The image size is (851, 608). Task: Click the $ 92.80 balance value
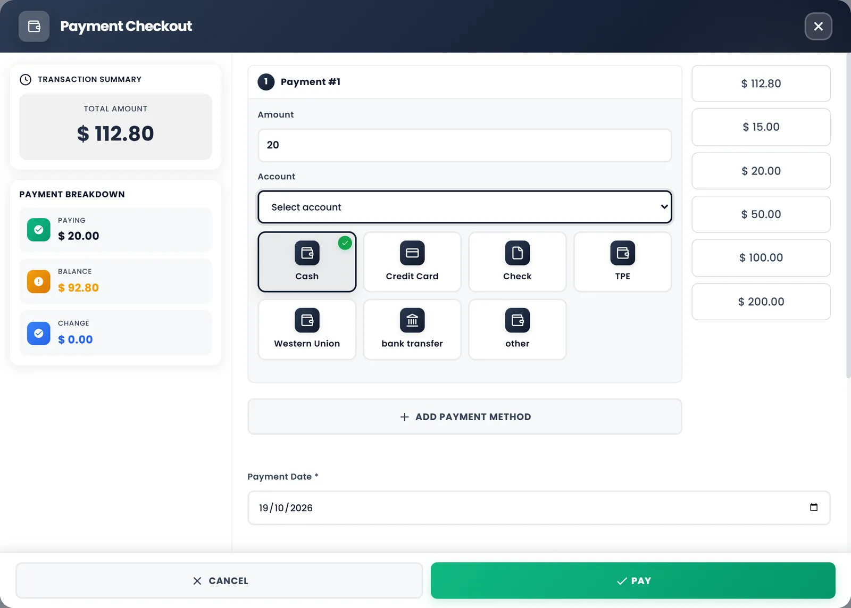[x=78, y=288]
